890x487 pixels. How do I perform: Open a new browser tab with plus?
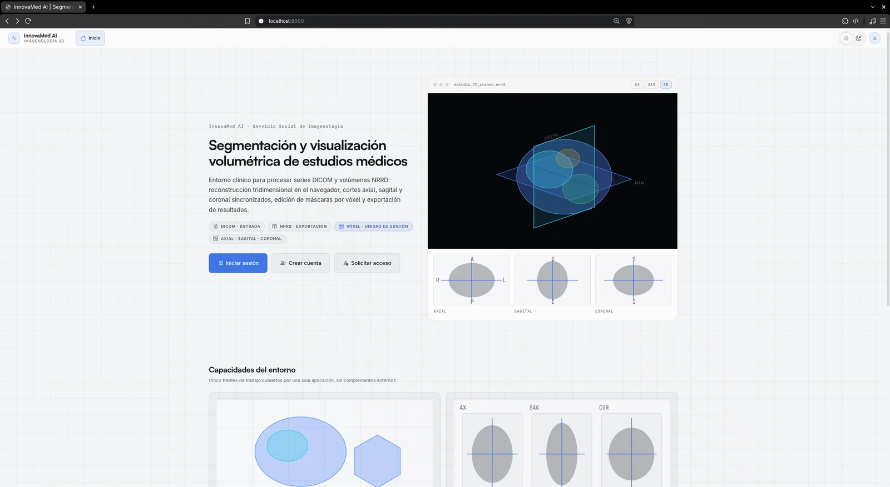pyautogui.click(x=93, y=7)
